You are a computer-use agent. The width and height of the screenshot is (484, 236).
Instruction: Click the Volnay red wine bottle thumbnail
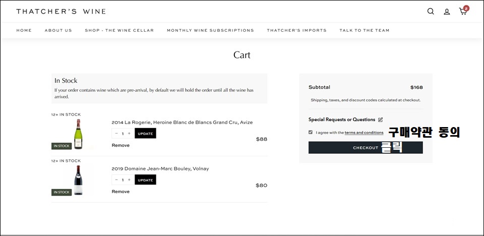pos(78,180)
